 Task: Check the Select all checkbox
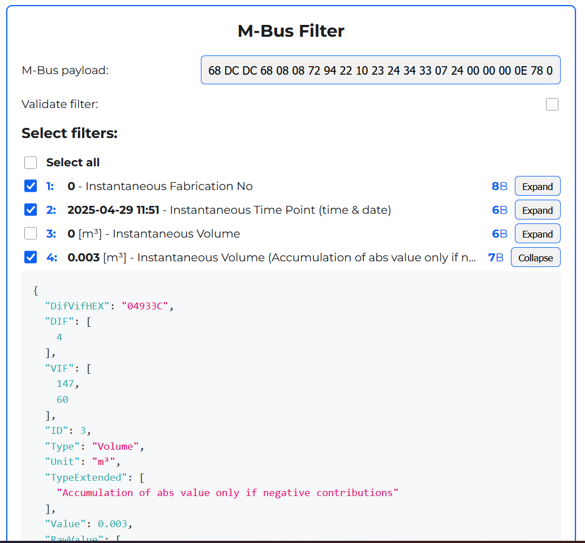pos(31,162)
